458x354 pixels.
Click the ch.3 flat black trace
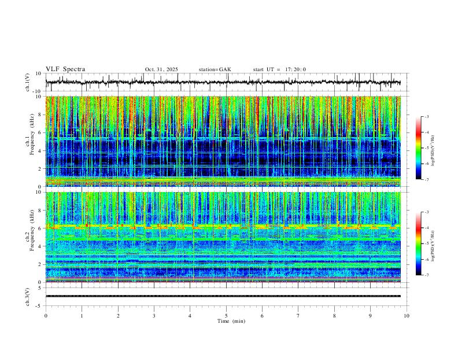[x=223, y=296]
